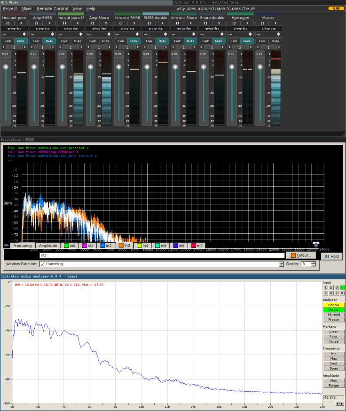The image size is (346, 411).
Task: Click the Hold pause button in Brianalyze
Action: point(332,256)
